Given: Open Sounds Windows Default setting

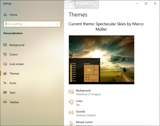Looking at the screenshot, I should [x=85, y=113].
